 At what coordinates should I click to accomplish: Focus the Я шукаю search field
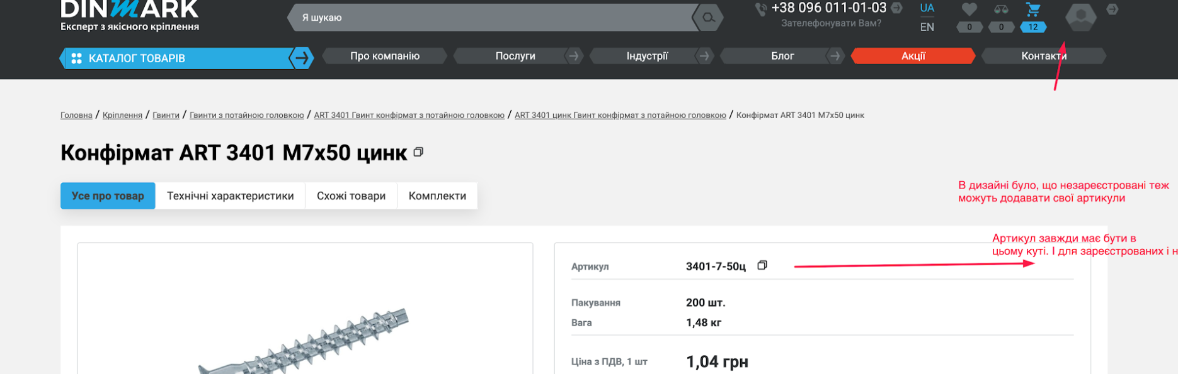tap(491, 18)
